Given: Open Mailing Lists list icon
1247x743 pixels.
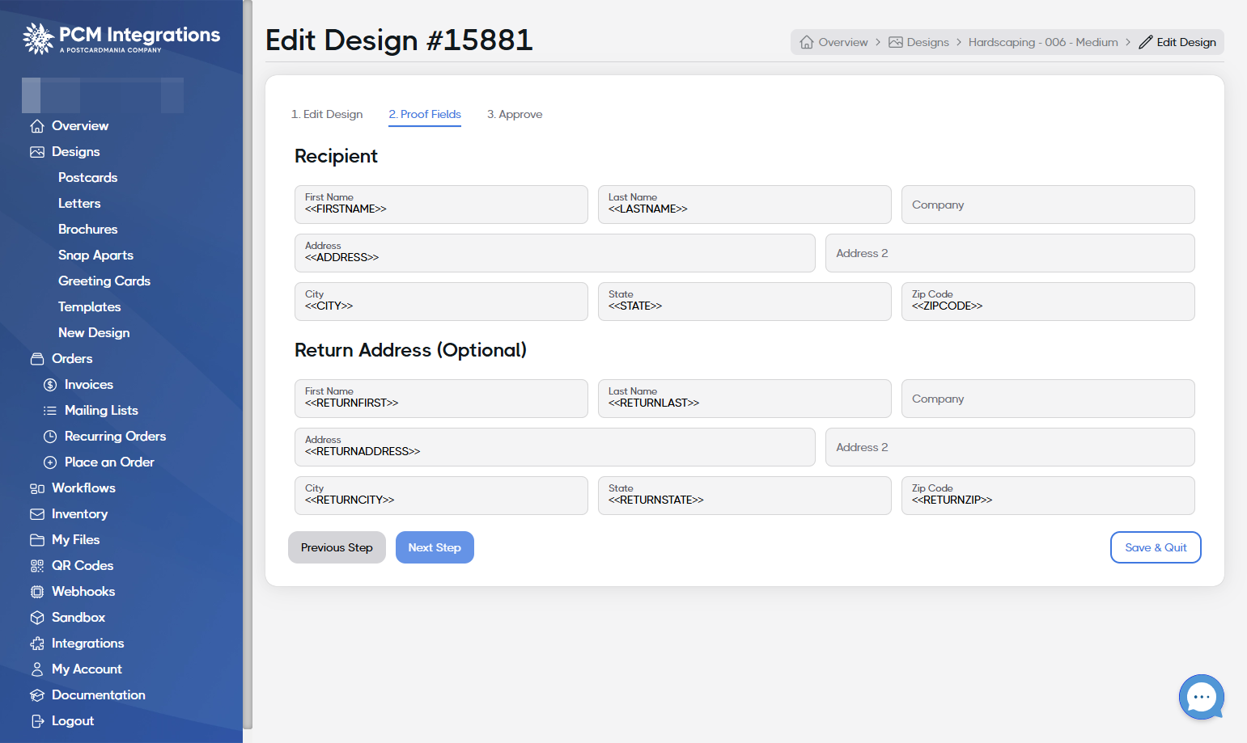Looking at the screenshot, I should coord(50,411).
